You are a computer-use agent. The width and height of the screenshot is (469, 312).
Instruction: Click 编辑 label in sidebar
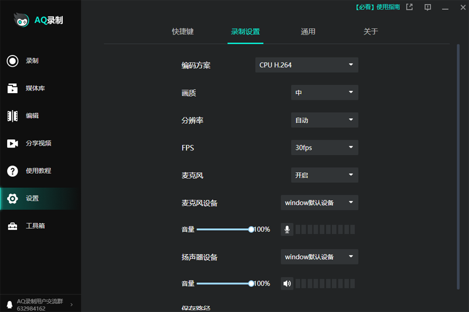point(32,115)
